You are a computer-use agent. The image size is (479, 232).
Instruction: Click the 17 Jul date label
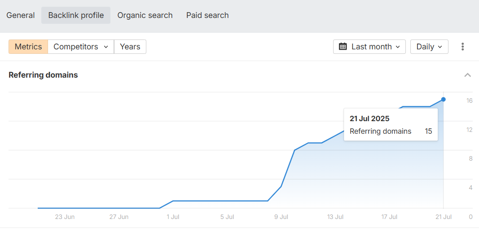point(389,217)
